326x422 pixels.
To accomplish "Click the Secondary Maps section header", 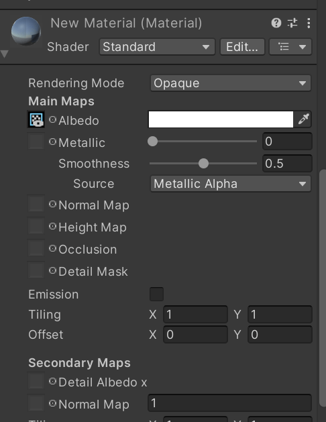I will 79,363.
